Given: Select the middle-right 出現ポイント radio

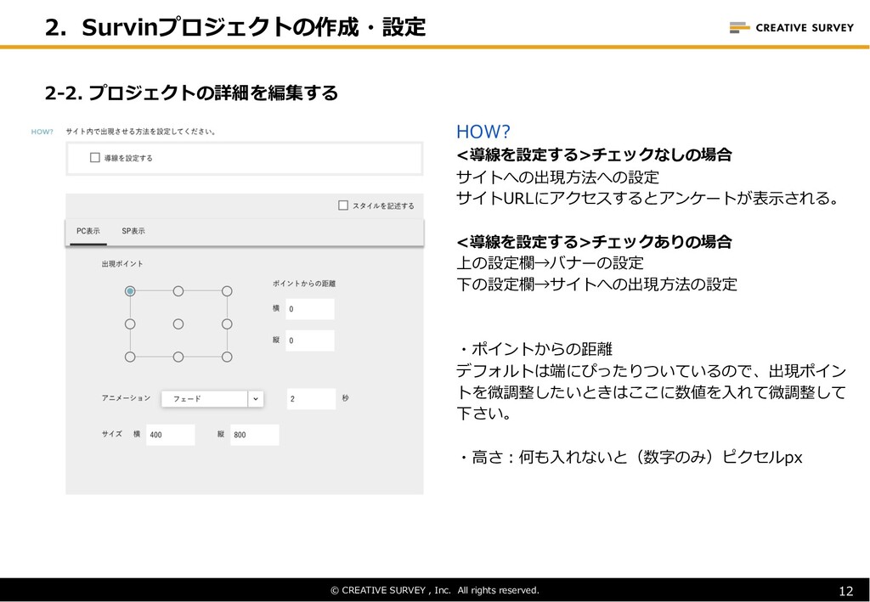Looking at the screenshot, I should point(227,324).
